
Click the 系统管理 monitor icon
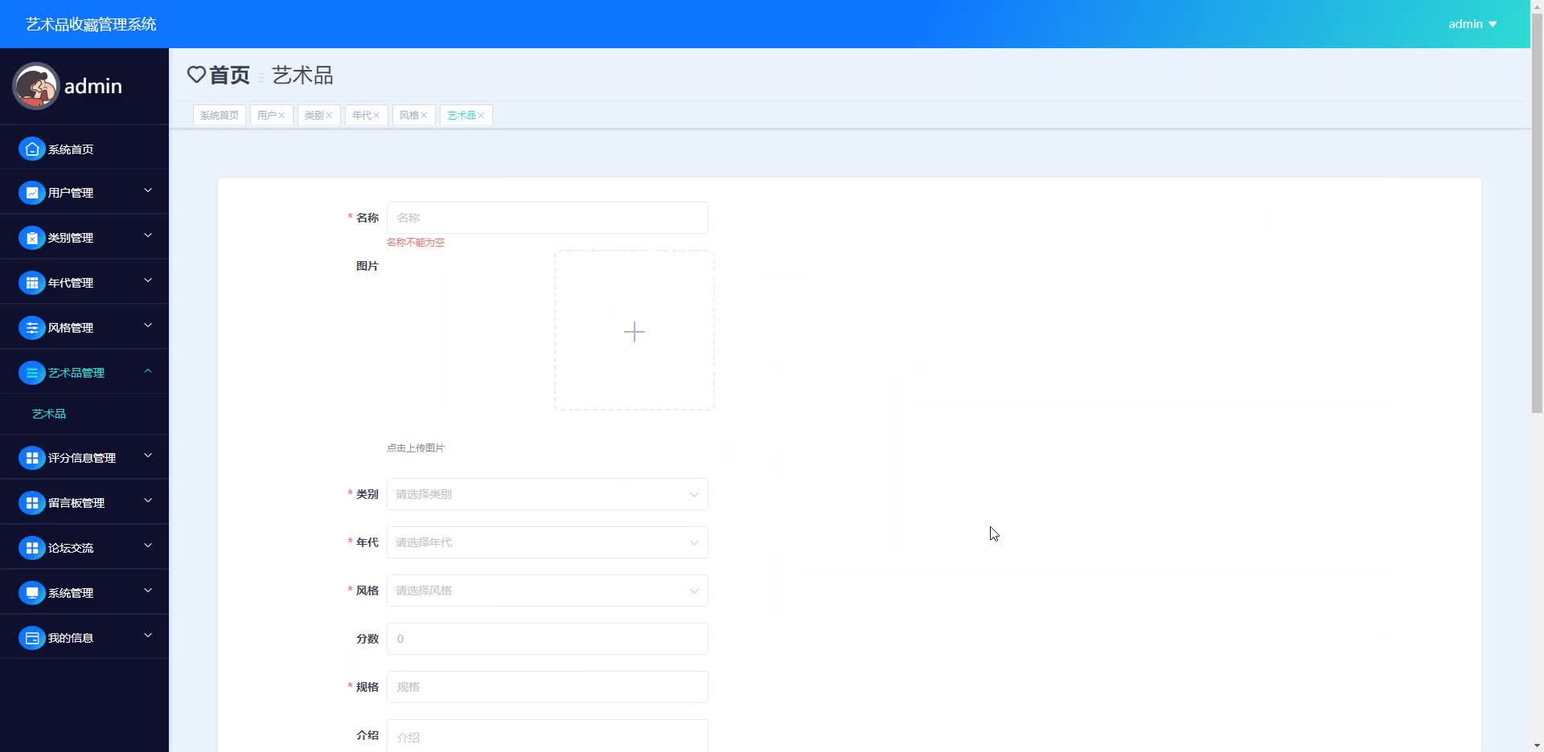31,593
